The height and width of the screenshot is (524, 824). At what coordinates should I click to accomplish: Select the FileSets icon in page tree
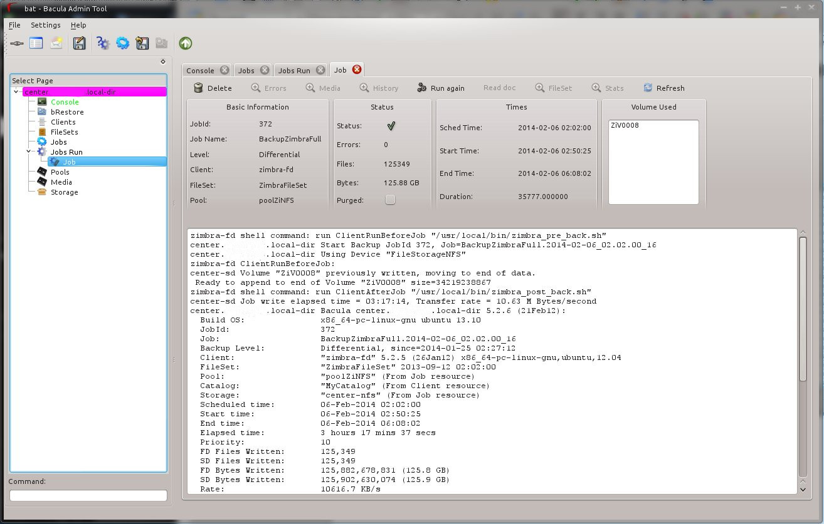42,132
